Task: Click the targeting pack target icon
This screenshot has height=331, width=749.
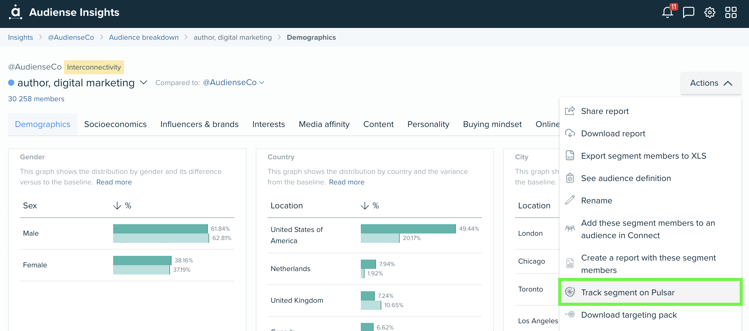Action: pyautogui.click(x=570, y=315)
